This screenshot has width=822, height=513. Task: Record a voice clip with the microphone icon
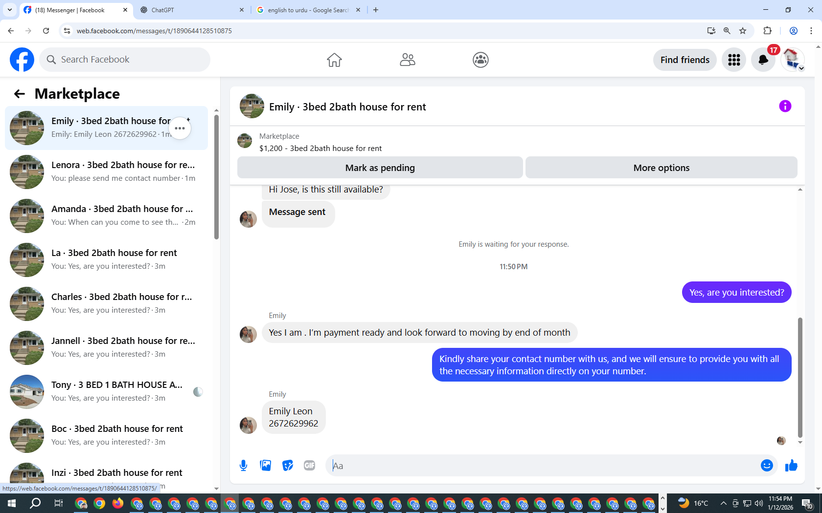tap(243, 466)
